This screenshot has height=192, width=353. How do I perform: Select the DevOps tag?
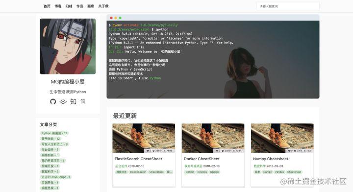click(x=202, y=172)
